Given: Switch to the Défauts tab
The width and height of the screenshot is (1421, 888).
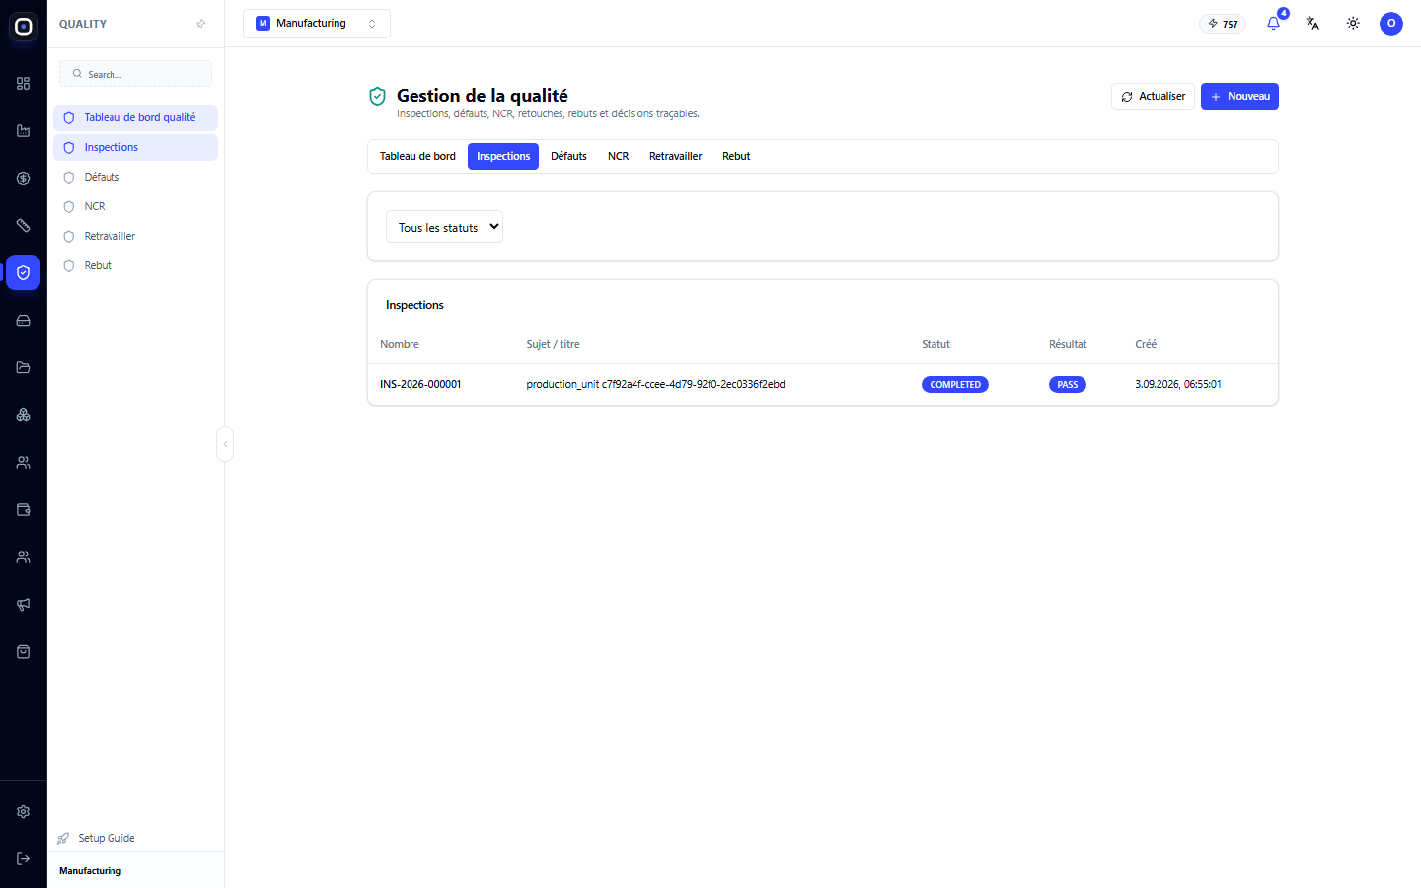Looking at the screenshot, I should coord(568,156).
